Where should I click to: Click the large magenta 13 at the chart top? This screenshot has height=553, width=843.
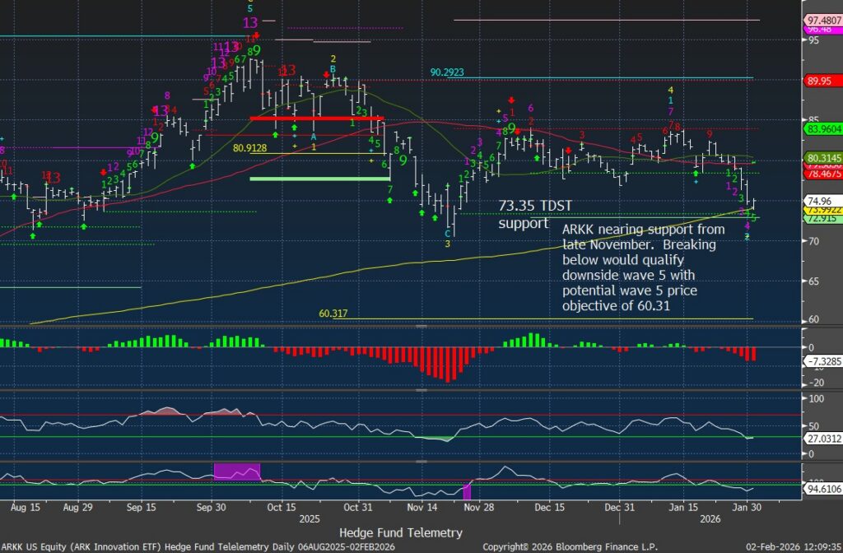click(x=250, y=22)
